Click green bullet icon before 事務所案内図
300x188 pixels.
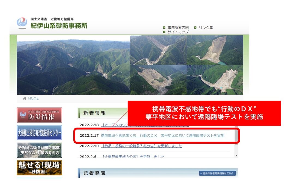(164, 28)
